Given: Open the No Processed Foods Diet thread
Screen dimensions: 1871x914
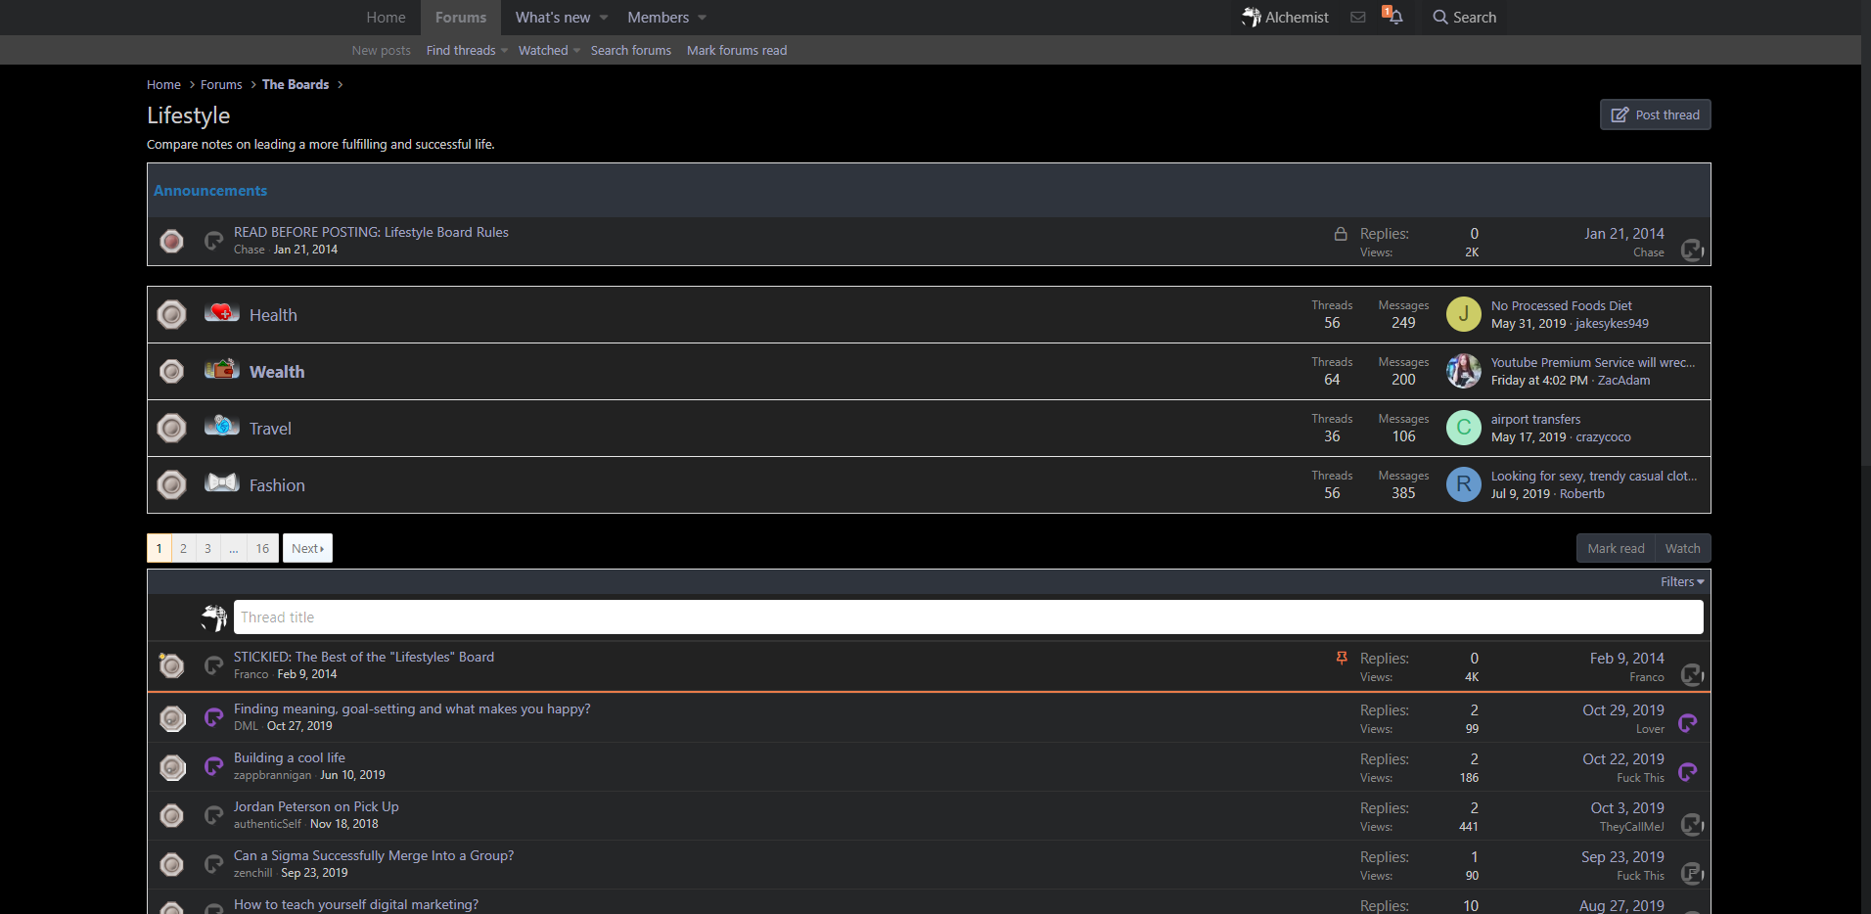Looking at the screenshot, I should coord(1561,305).
